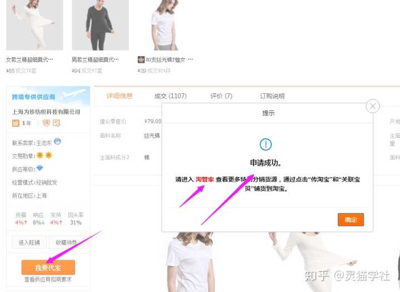Click the blue exclamation info icon in dialog

pos(266,144)
